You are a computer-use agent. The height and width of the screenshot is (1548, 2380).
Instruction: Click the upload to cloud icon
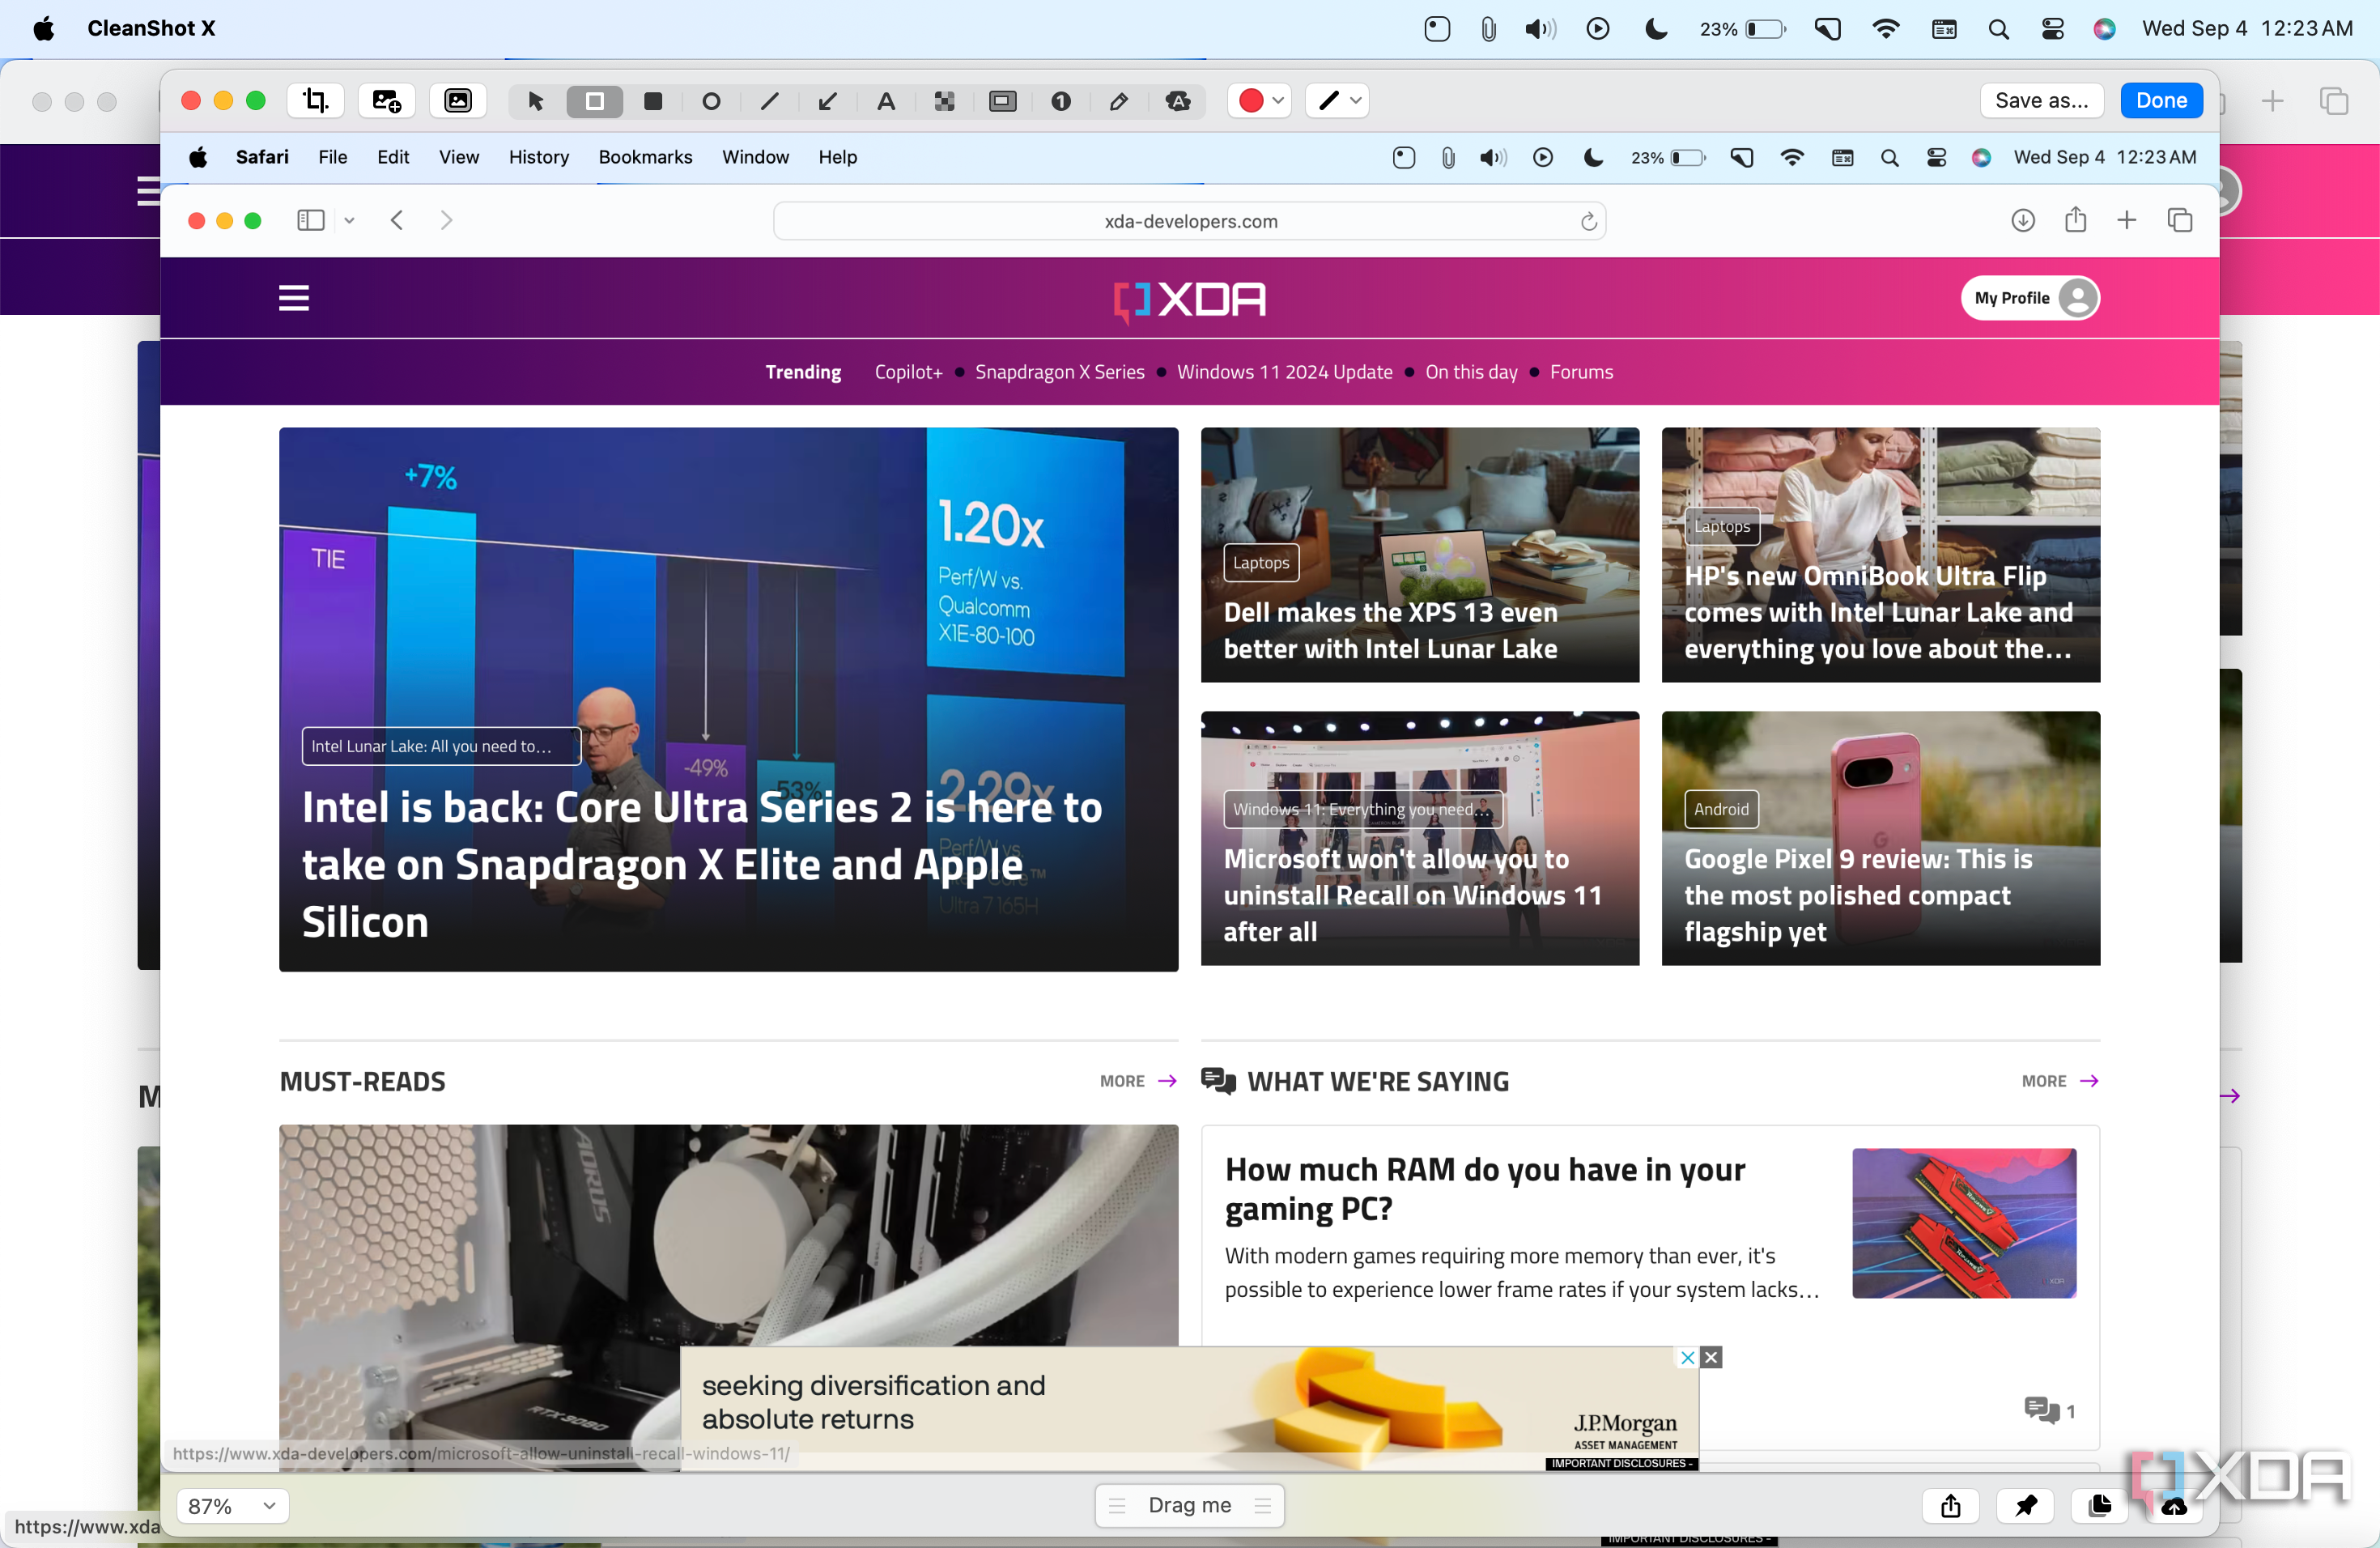tap(2173, 1505)
